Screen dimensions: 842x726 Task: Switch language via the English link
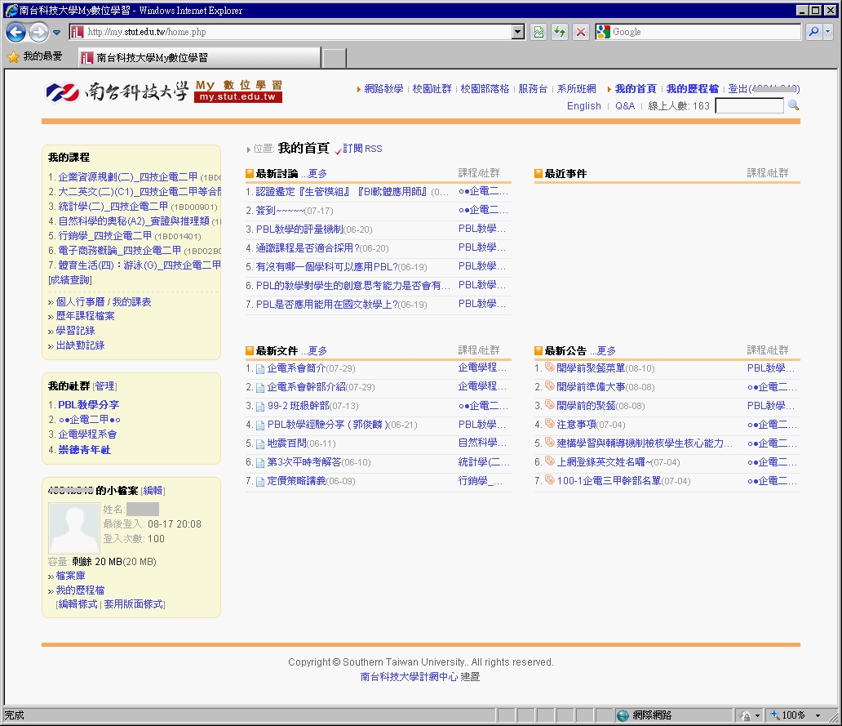pyautogui.click(x=583, y=106)
